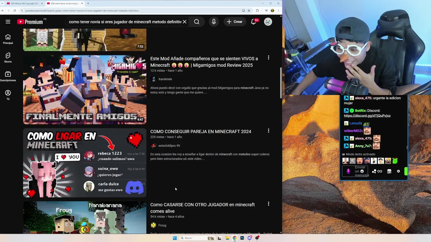The width and height of the screenshot is (431, 242).
Task: Open the Tú section in the sidebar
Action: (x=8, y=95)
